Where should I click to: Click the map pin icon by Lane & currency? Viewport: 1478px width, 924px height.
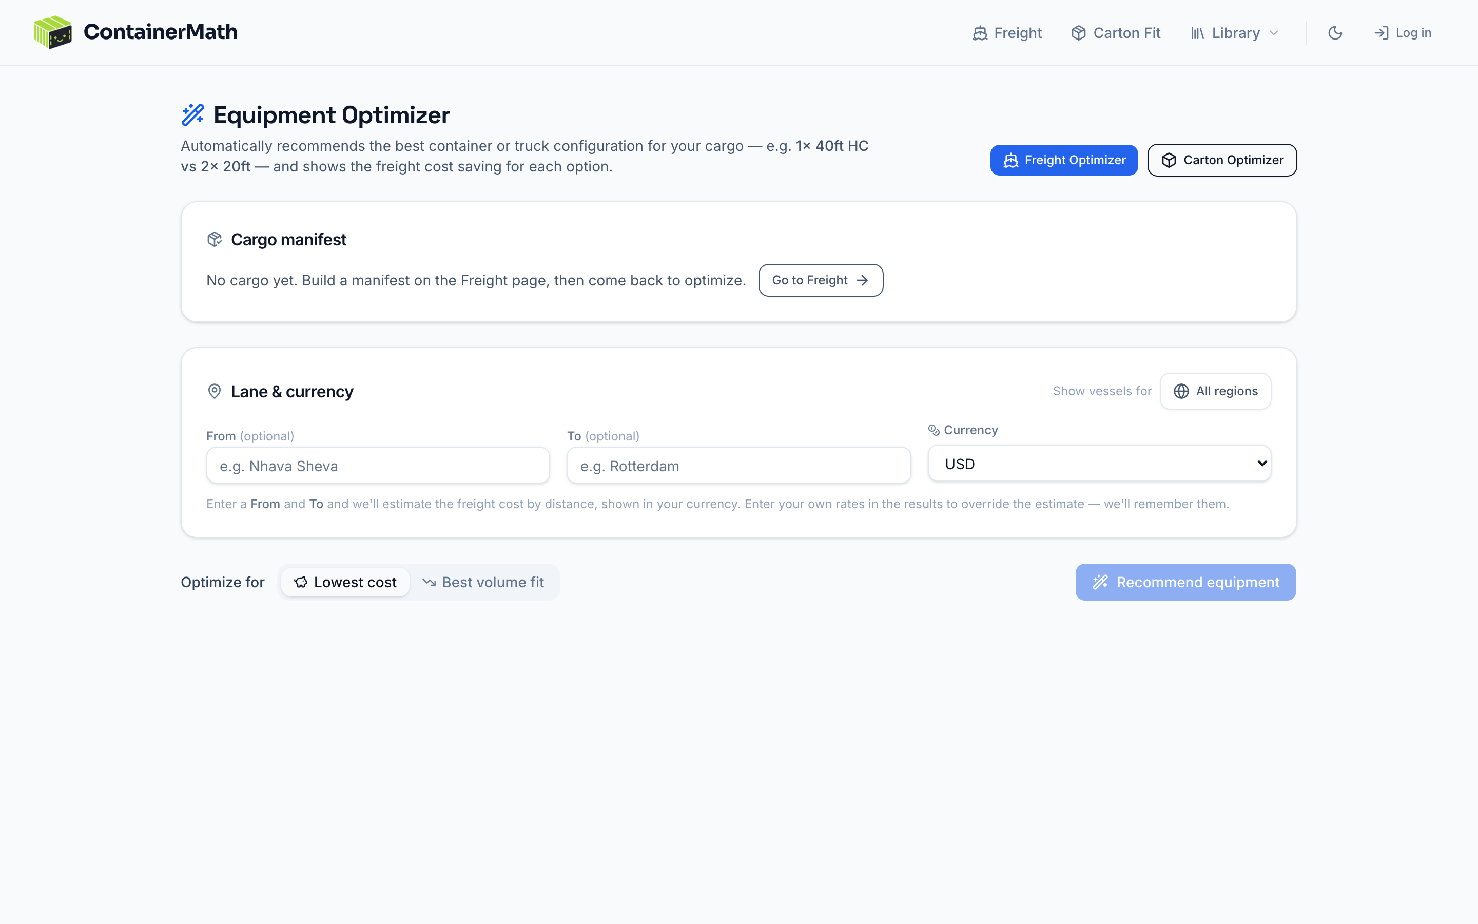pyautogui.click(x=215, y=391)
